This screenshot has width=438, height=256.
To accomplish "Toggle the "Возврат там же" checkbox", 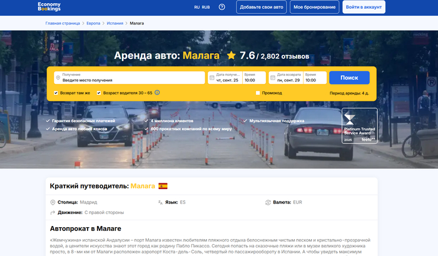I will coord(56,93).
